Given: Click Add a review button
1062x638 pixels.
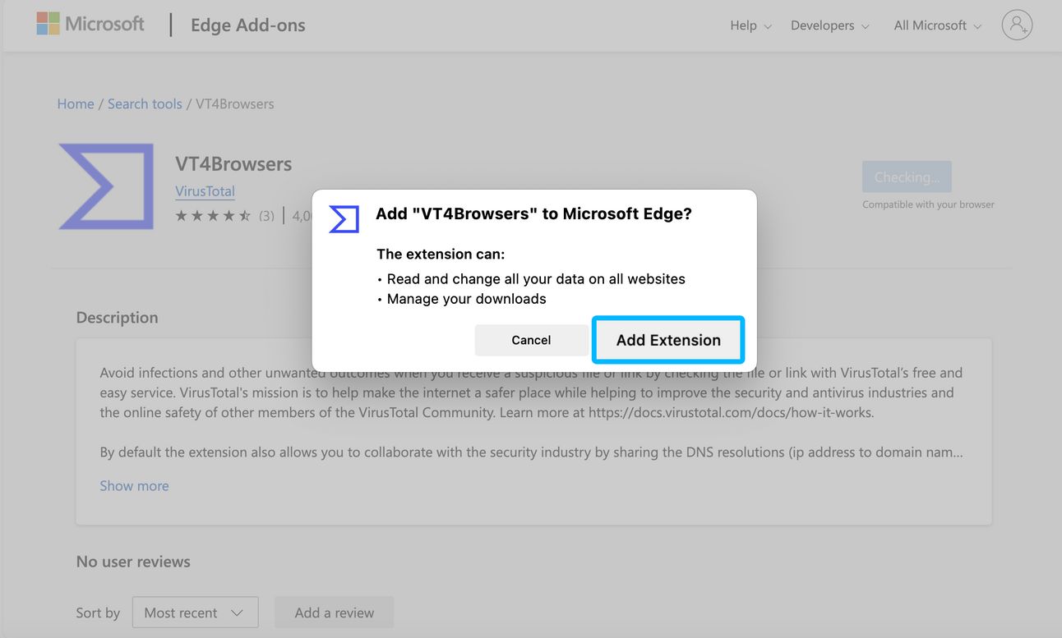Looking at the screenshot, I should [334, 613].
